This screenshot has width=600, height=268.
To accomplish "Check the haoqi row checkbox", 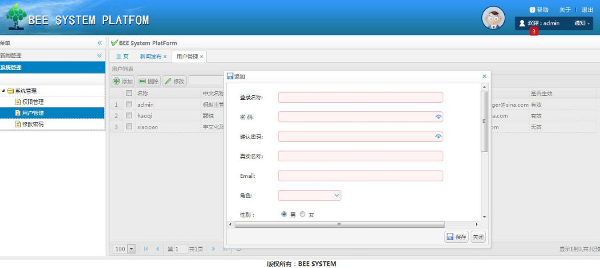I will [x=129, y=115].
